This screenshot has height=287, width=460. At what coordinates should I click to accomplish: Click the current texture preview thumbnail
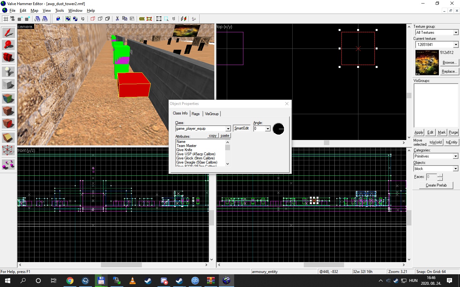tap(427, 63)
